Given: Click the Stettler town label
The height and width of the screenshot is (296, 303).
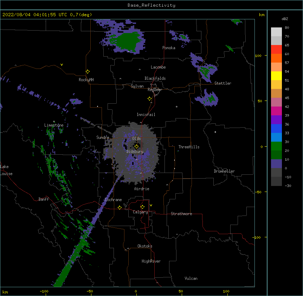Looking at the screenshot, I should coord(223,83).
